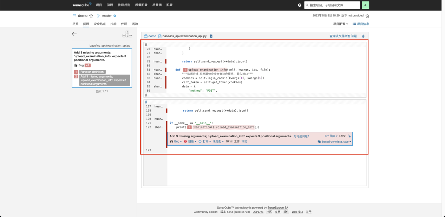Click the back arrow above the issue list
Screen dimensions: 445x217
(x=74, y=34)
